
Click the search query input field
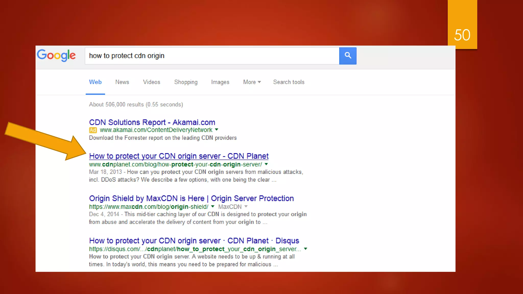point(212,56)
